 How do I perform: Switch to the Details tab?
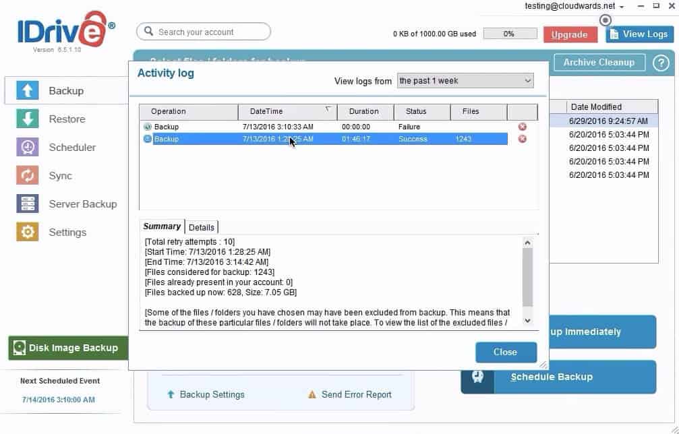[202, 227]
